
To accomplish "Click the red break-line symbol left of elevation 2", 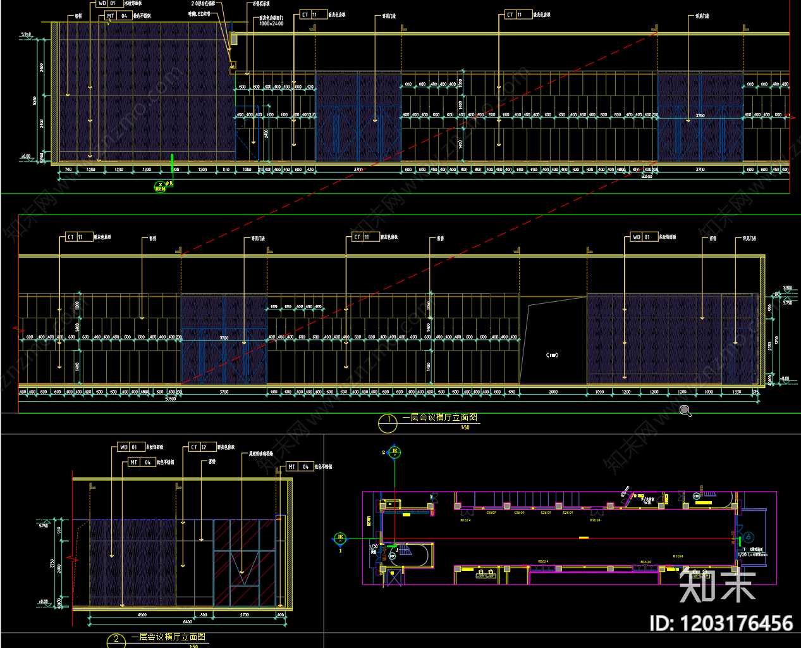I will (x=73, y=560).
